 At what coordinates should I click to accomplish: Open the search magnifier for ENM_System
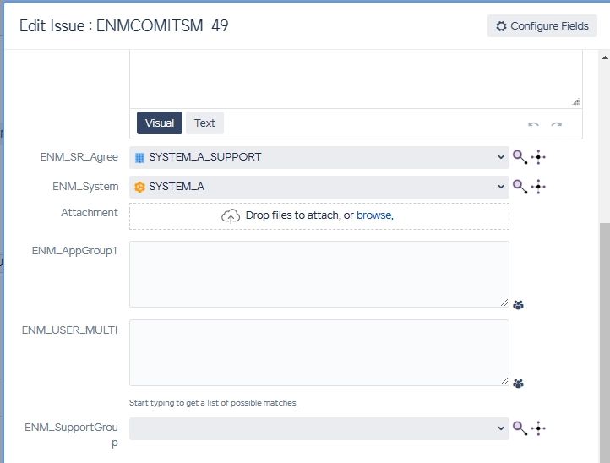click(x=520, y=187)
